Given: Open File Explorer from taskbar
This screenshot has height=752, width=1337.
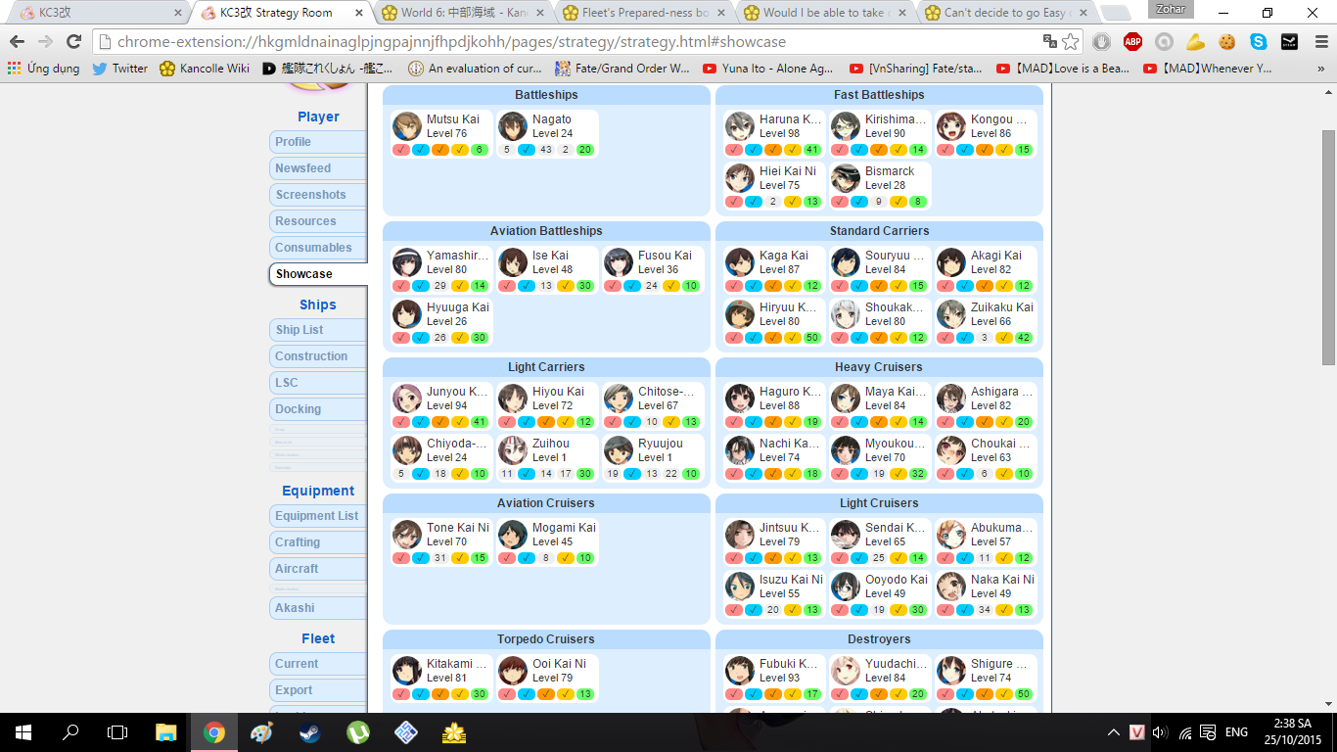Looking at the screenshot, I should [x=166, y=732].
